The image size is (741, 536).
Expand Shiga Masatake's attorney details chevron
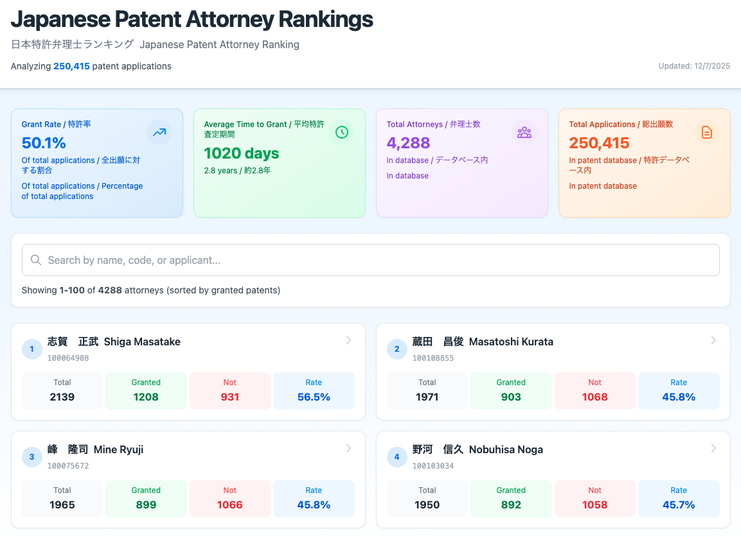pyautogui.click(x=348, y=340)
